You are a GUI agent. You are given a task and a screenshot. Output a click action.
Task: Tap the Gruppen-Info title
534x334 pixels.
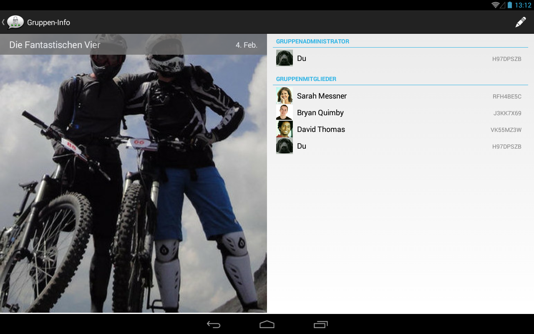48,23
